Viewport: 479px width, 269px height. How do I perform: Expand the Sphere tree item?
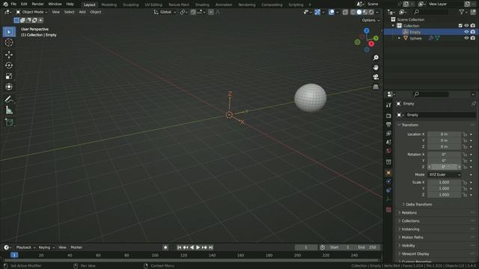(x=399, y=38)
